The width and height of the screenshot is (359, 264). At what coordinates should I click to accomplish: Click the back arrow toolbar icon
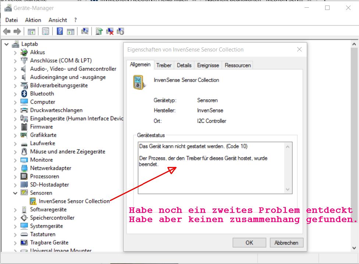[x=7, y=32]
